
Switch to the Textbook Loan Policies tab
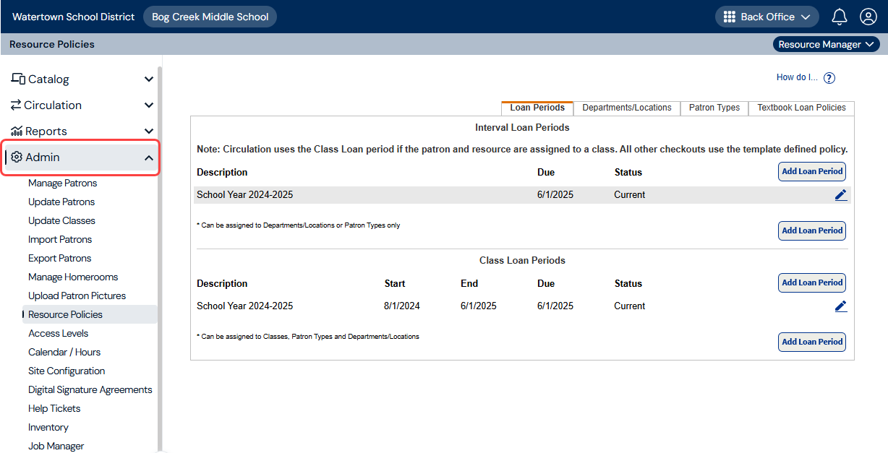801,108
